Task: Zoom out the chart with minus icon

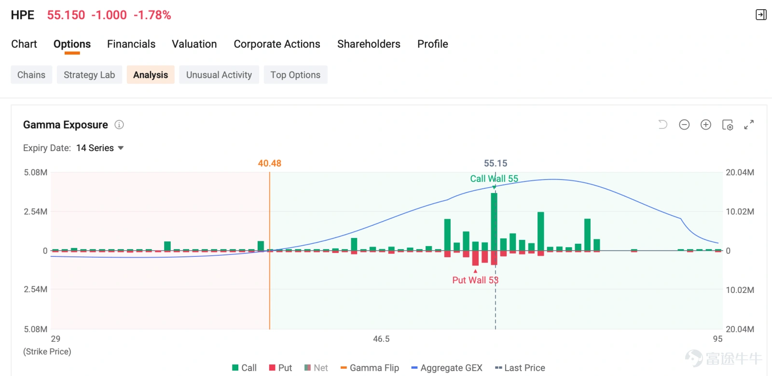Action: click(x=684, y=125)
